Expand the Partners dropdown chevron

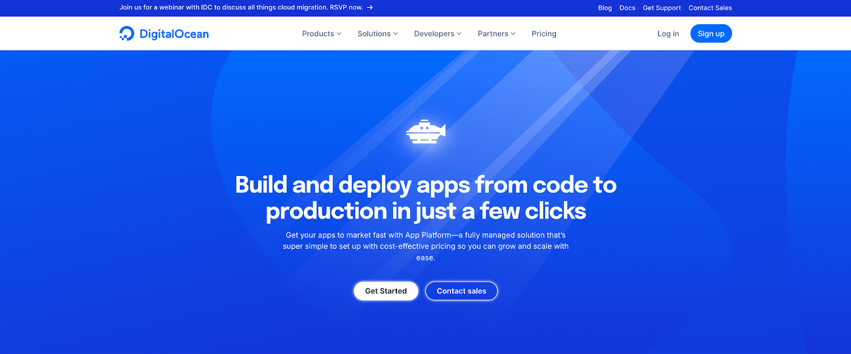[x=513, y=33]
